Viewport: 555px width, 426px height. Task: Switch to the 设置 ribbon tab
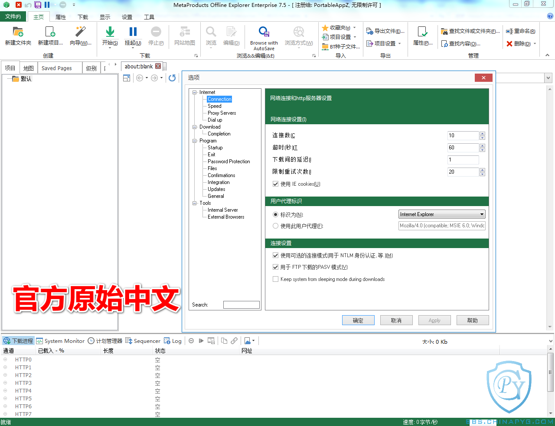pyautogui.click(x=127, y=17)
